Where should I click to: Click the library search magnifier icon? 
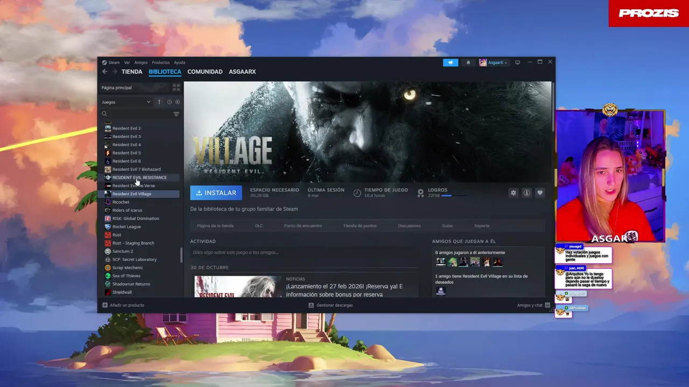click(x=104, y=114)
